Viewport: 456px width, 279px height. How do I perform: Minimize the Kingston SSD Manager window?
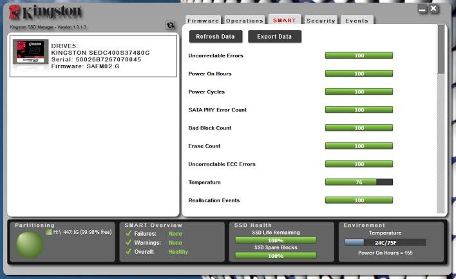(x=422, y=9)
